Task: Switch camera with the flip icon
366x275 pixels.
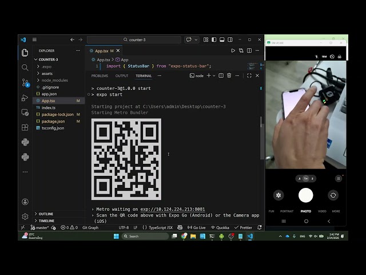Action: [333, 195]
